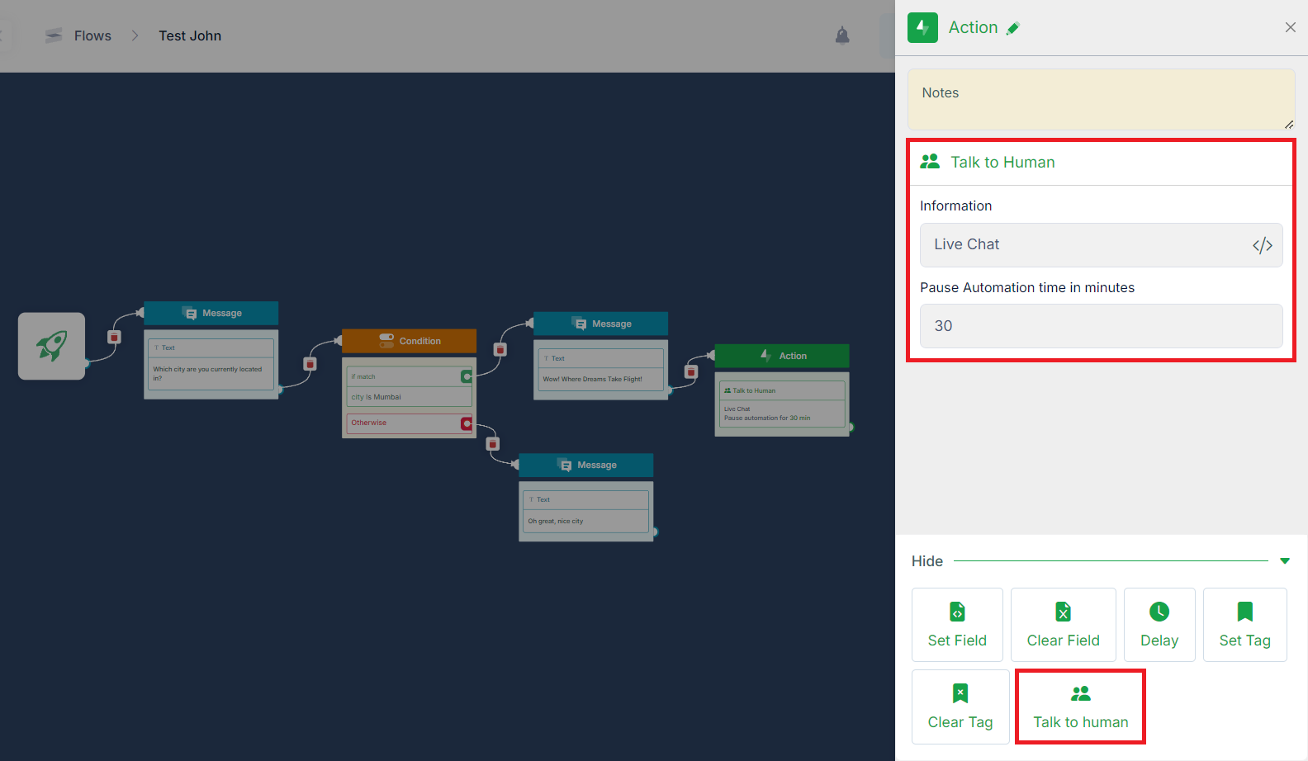Select the Action node header on canvas
The width and height of the screenshot is (1308, 761).
pyautogui.click(x=782, y=356)
